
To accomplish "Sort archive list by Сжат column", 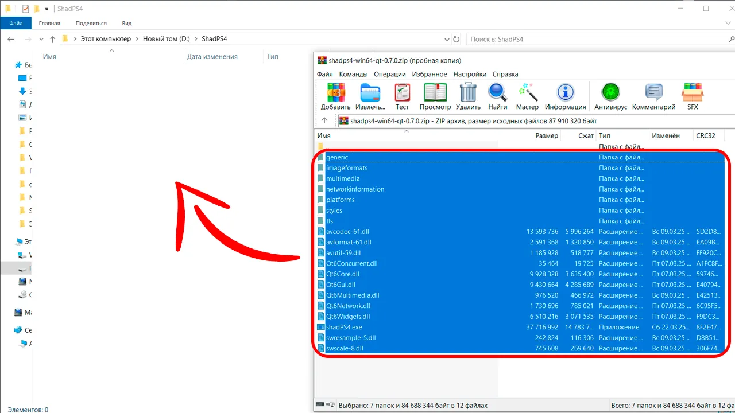I will coord(578,136).
